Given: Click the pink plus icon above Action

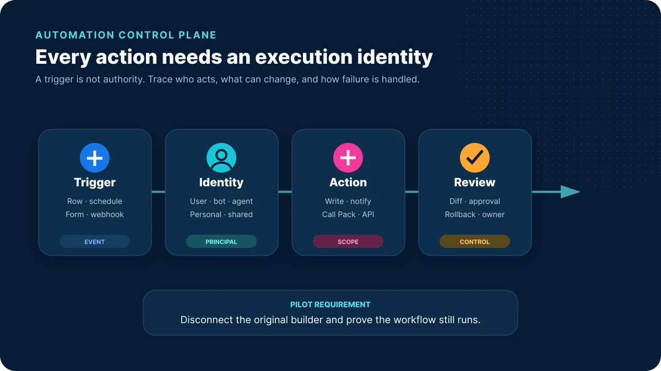Looking at the screenshot, I should 348,158.
